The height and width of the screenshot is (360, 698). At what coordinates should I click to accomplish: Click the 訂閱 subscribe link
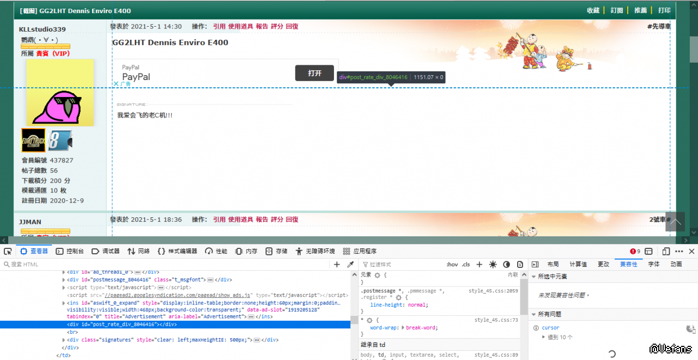click(617, 10)
